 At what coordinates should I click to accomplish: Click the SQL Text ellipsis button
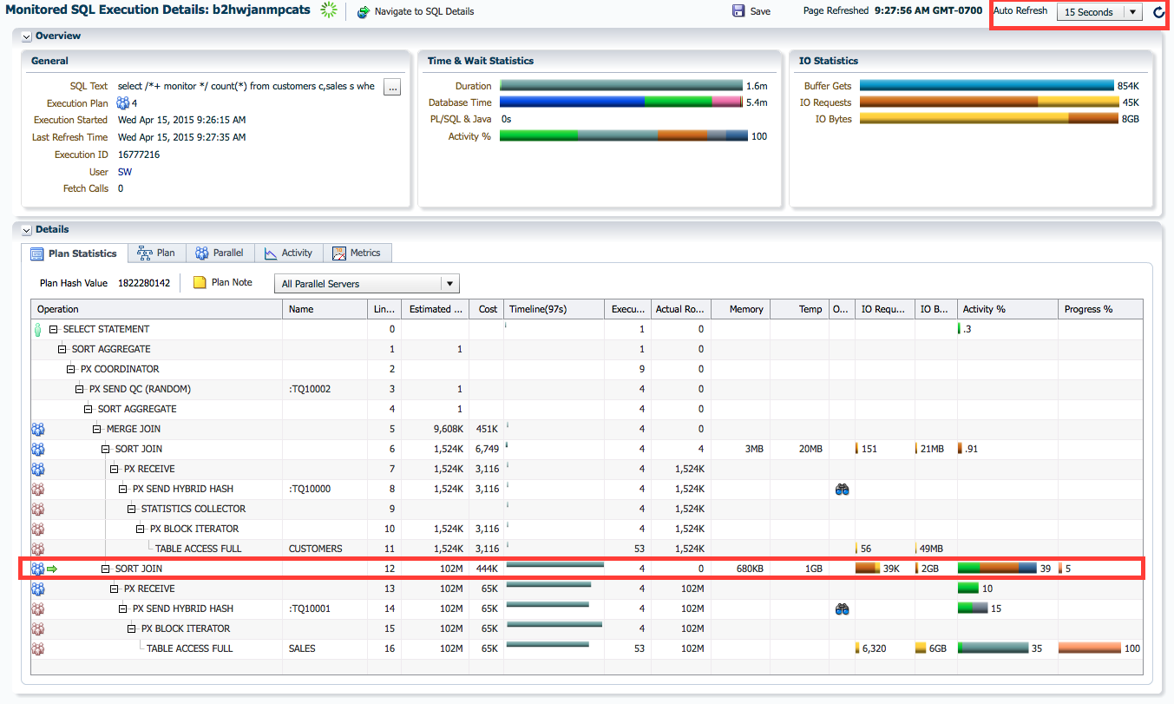[392, 87]
